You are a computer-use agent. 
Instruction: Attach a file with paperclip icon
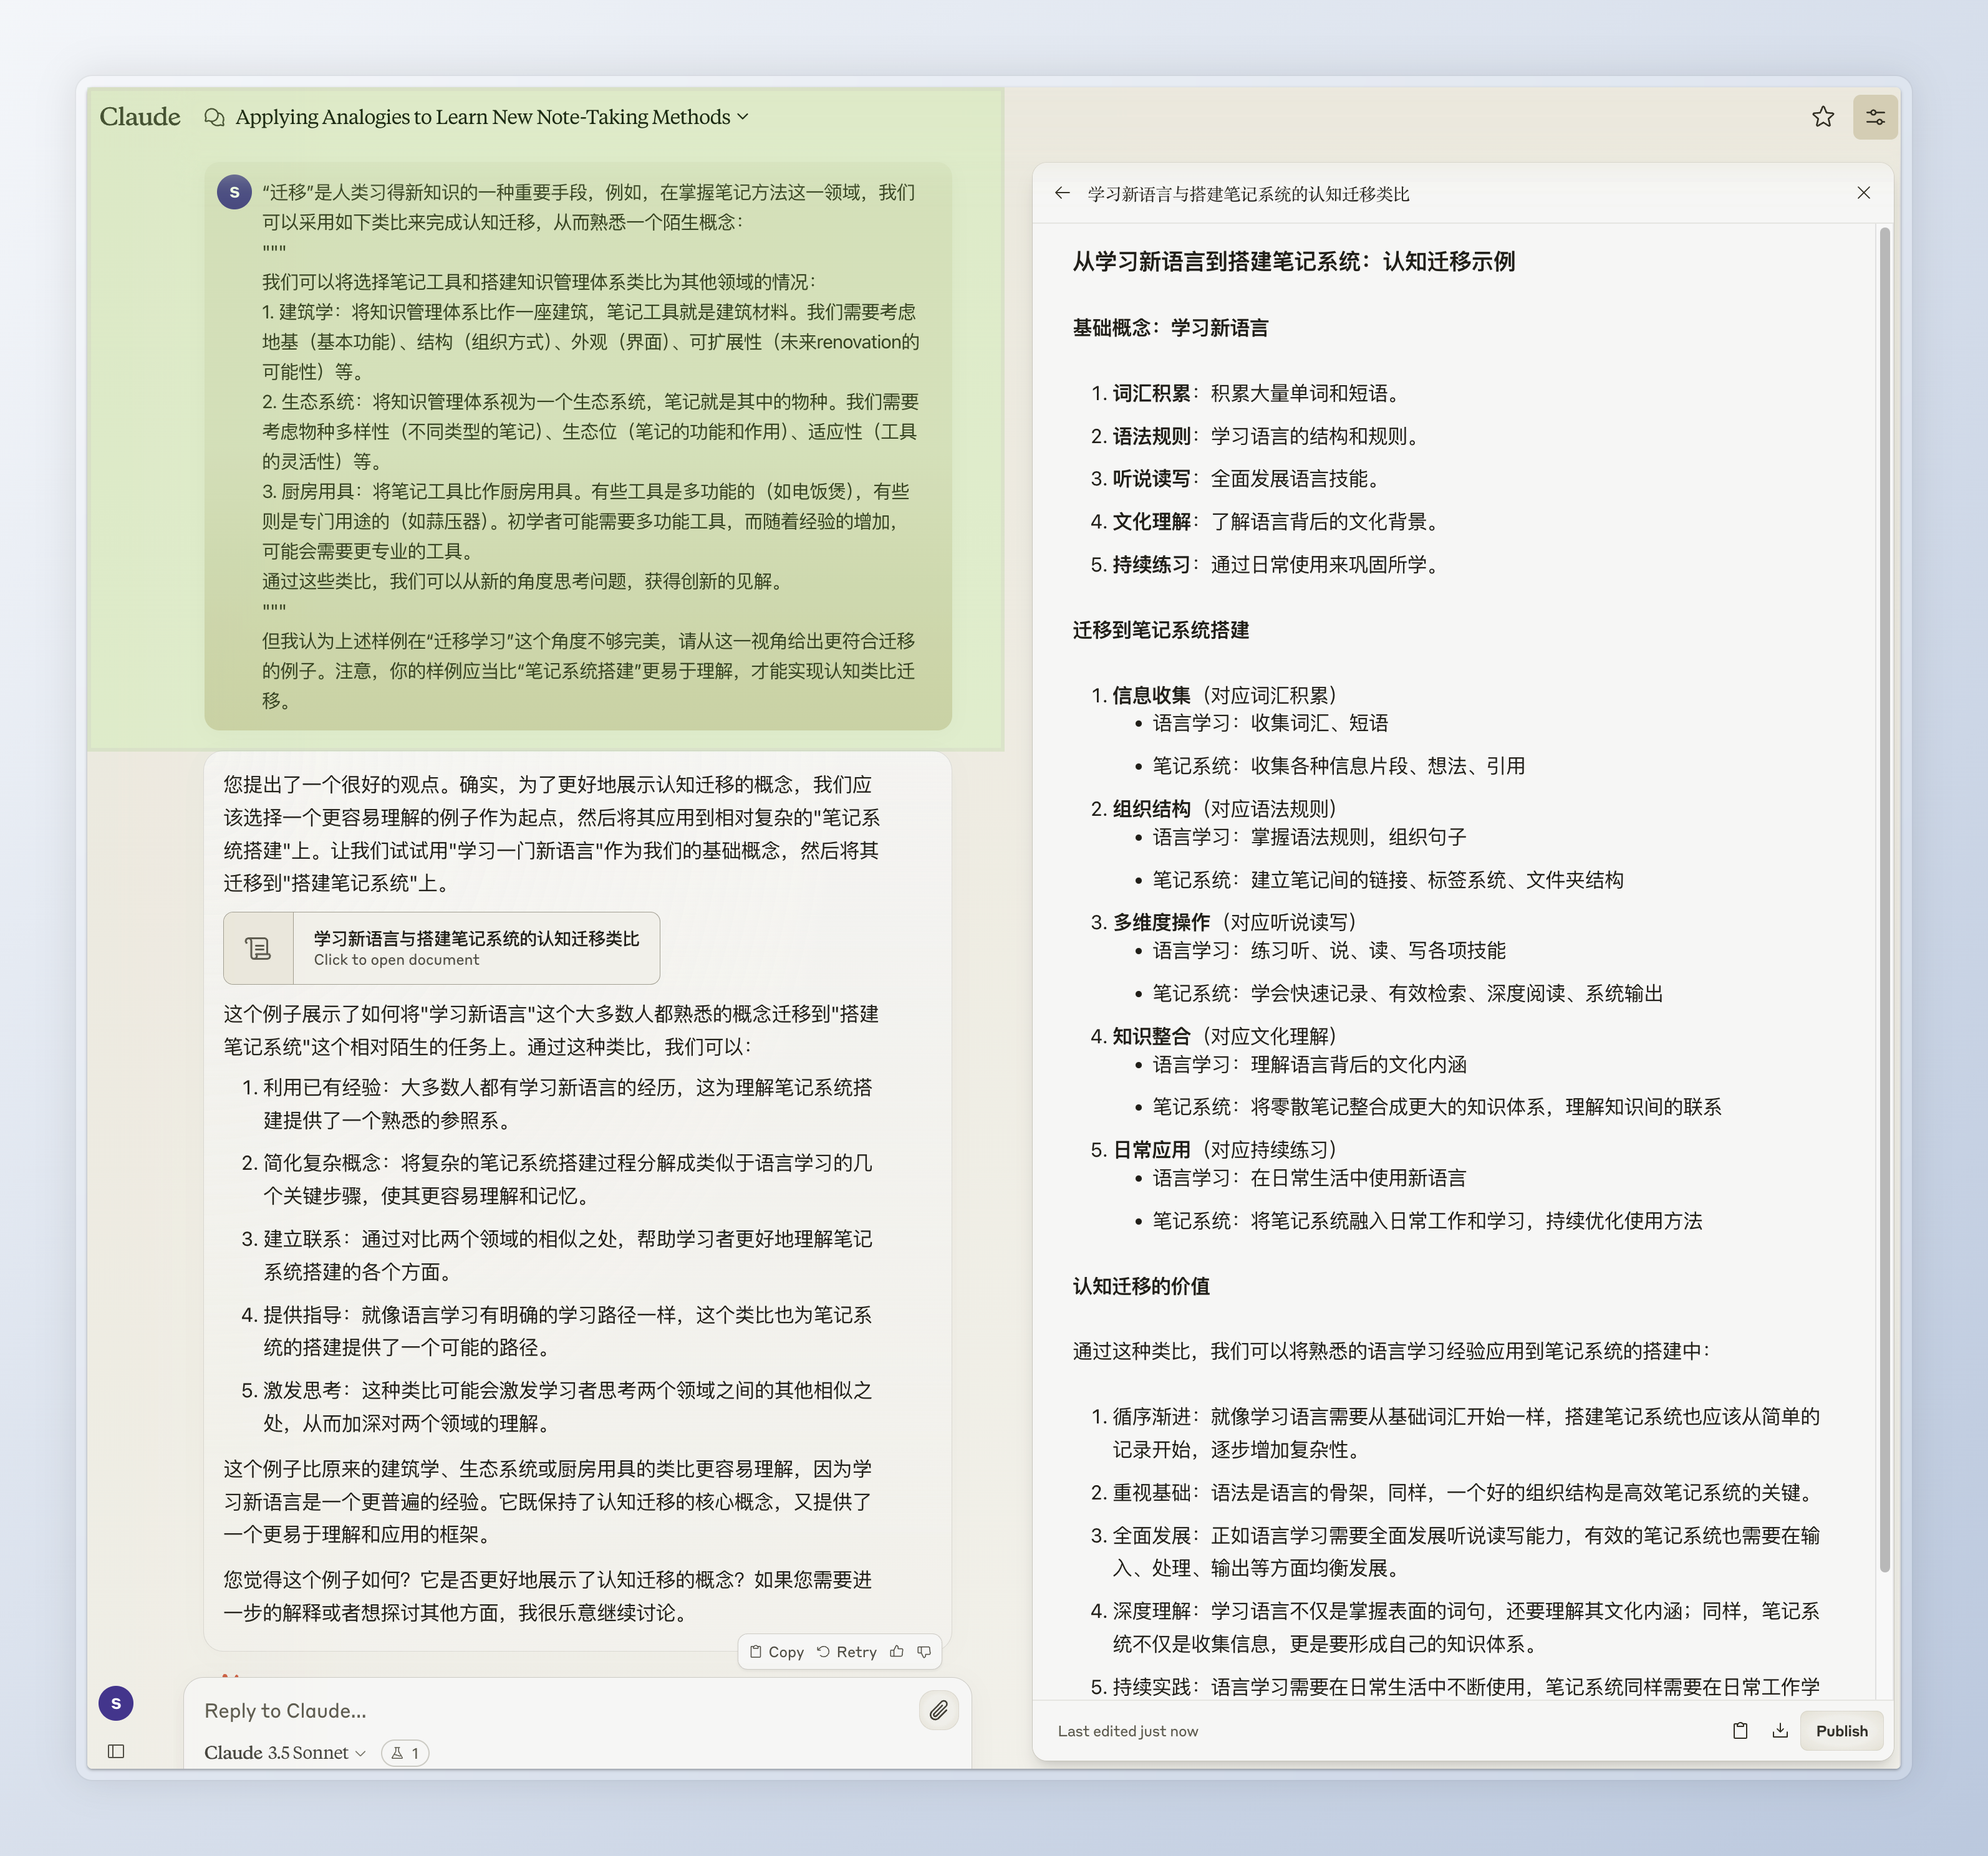click(x=938, y=1711)
